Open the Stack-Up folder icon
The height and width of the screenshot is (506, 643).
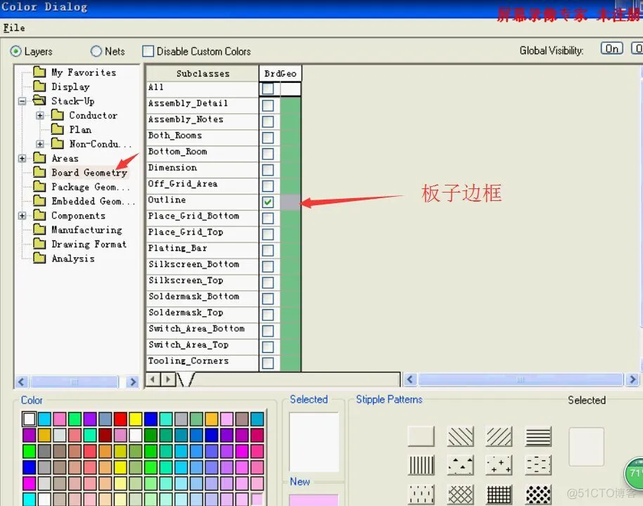pyautogui.click(x=40, y=100)
